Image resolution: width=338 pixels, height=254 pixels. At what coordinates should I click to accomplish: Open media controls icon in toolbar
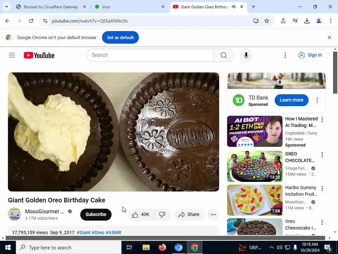pyautogui.click(x=295, y=21)
